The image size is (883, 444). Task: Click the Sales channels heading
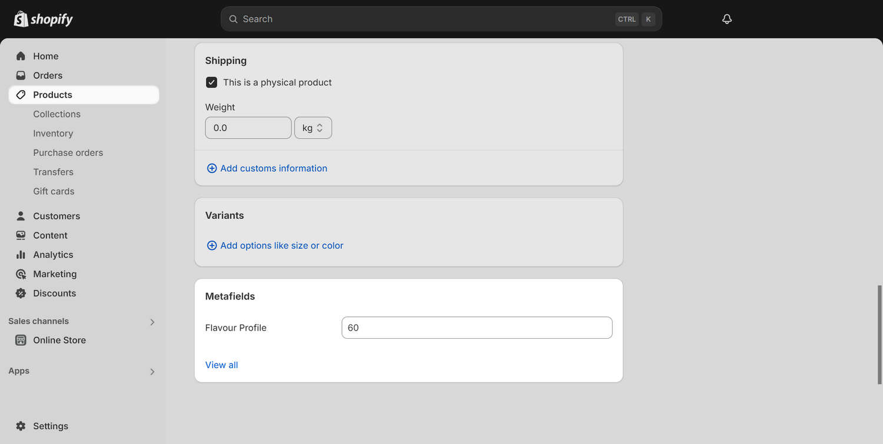pos(38,321)
